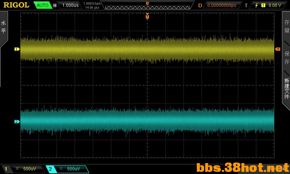This screenshot has width=290, height=174.
Task: Open the 水平 horizontal side tab
Action: (3, 27)
